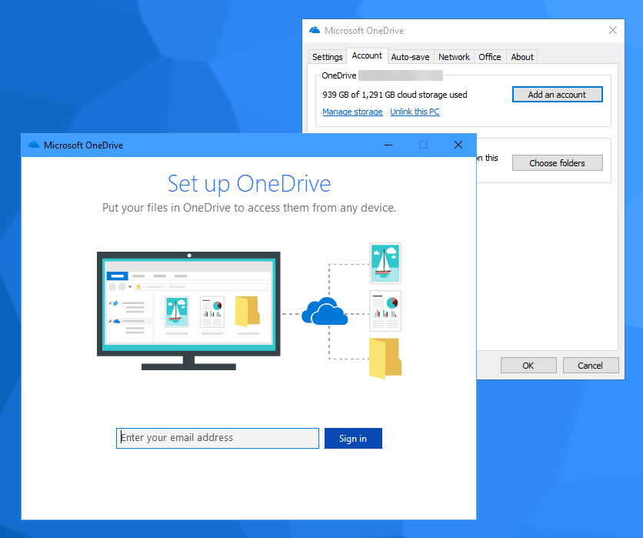Close the Set up OneDrive window
The width and height of the screenshot is (643, 538).
point(458,145)
